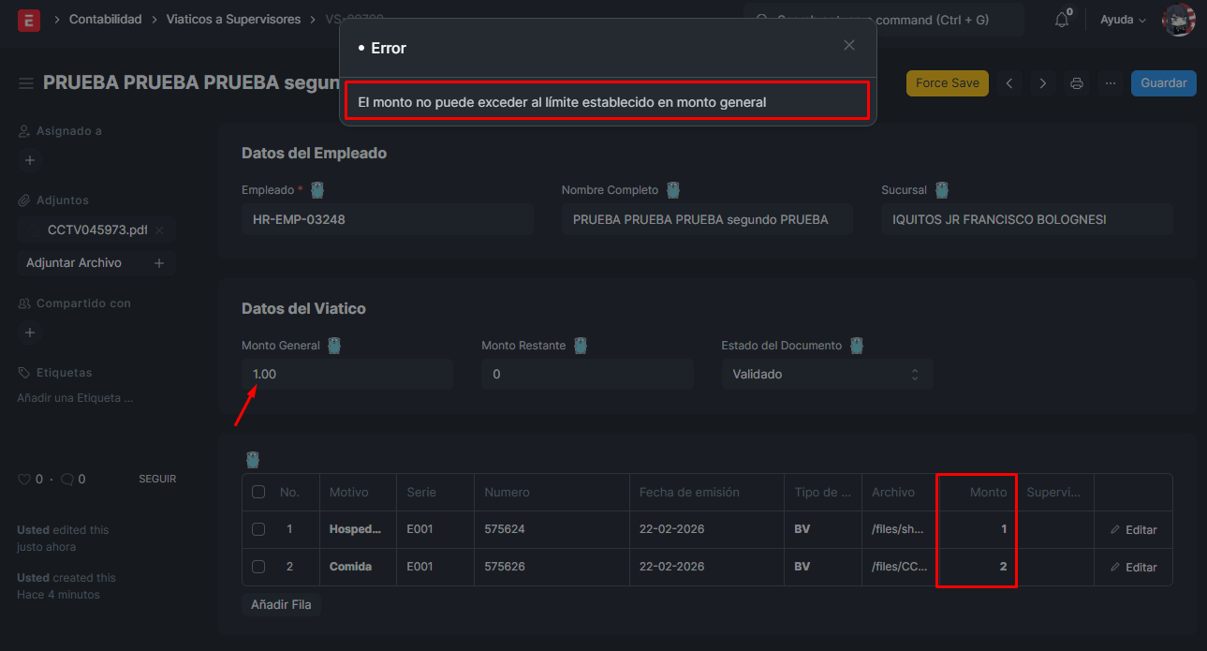Go to next document arrow
The image size is (1207, 651).
coord(1043,83)
